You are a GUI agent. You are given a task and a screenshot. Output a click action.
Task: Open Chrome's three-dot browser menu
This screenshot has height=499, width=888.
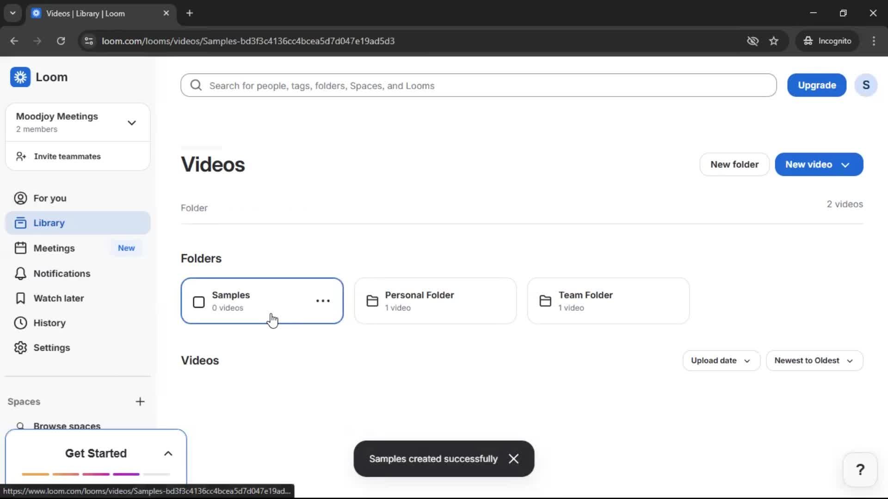click(874, 41)
